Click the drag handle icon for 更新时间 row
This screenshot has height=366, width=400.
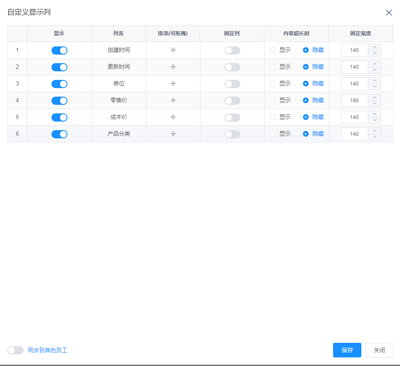click(173, 67)
